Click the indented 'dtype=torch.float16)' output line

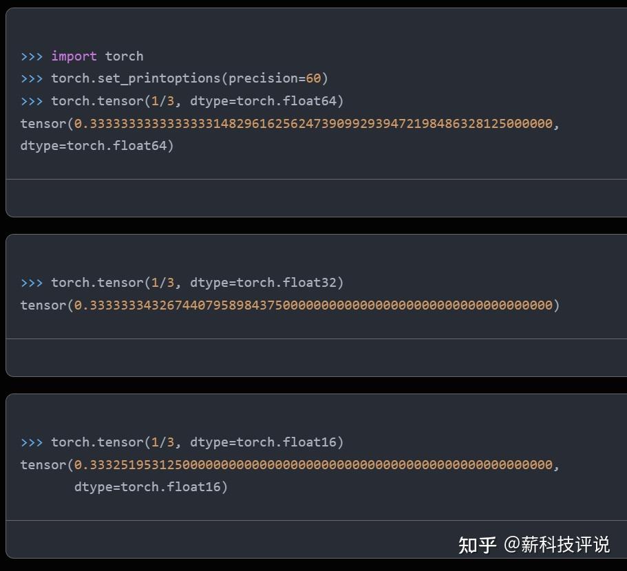point(151,487)
